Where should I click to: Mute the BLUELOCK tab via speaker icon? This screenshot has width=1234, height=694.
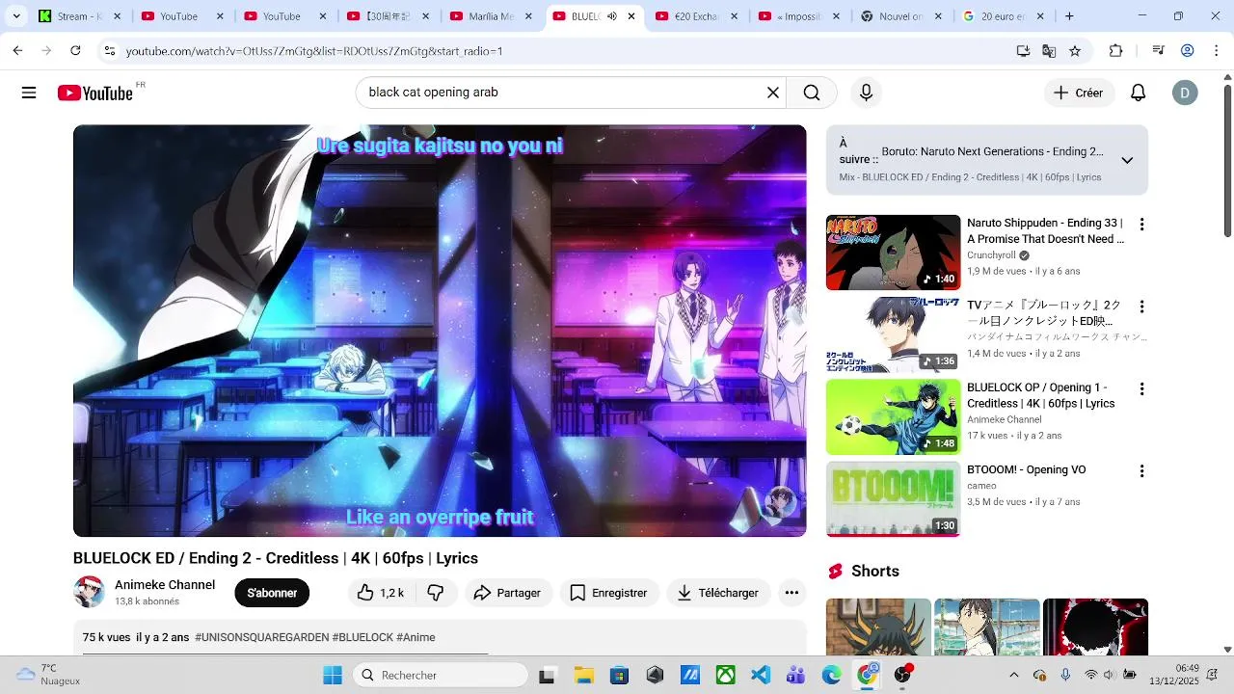point(611,16)
